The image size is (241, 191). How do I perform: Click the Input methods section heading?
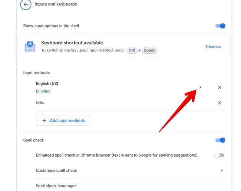(36, 73)
